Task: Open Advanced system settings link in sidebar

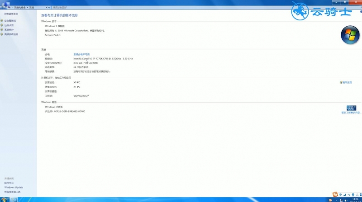Action: [11, 34]
